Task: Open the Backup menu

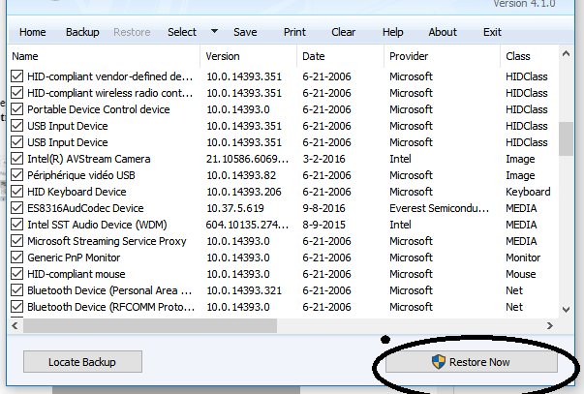Action: [82, 32]
